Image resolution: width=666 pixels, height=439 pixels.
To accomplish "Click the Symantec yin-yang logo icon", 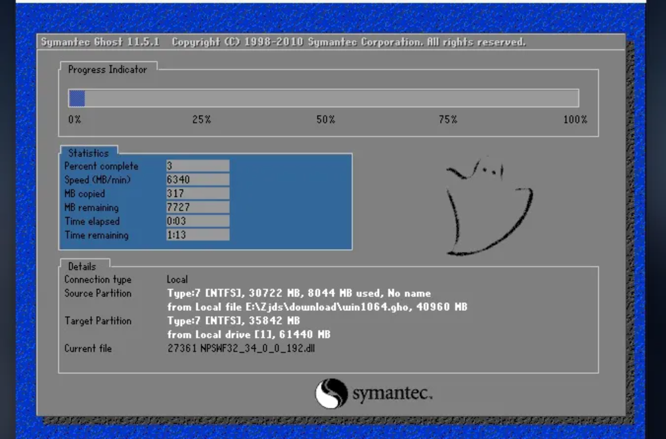I will point(331,394).
